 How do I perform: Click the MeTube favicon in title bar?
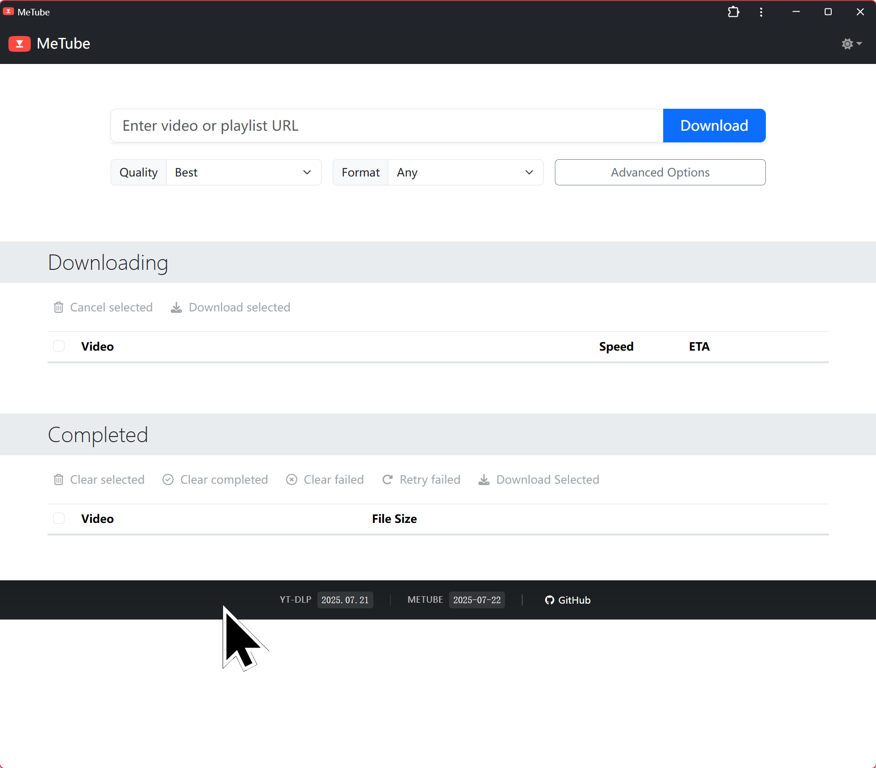[x=8, y=12]
